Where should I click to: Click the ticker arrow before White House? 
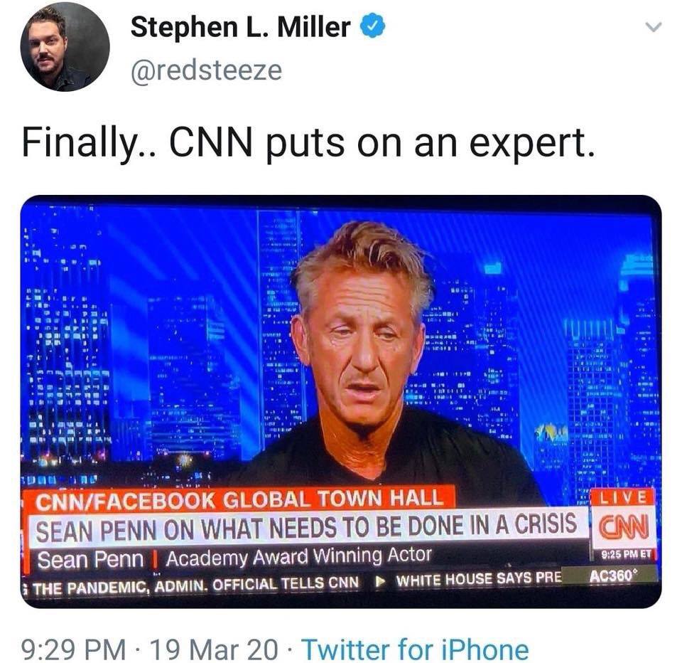pyautogui.click(x=381, y=580)
